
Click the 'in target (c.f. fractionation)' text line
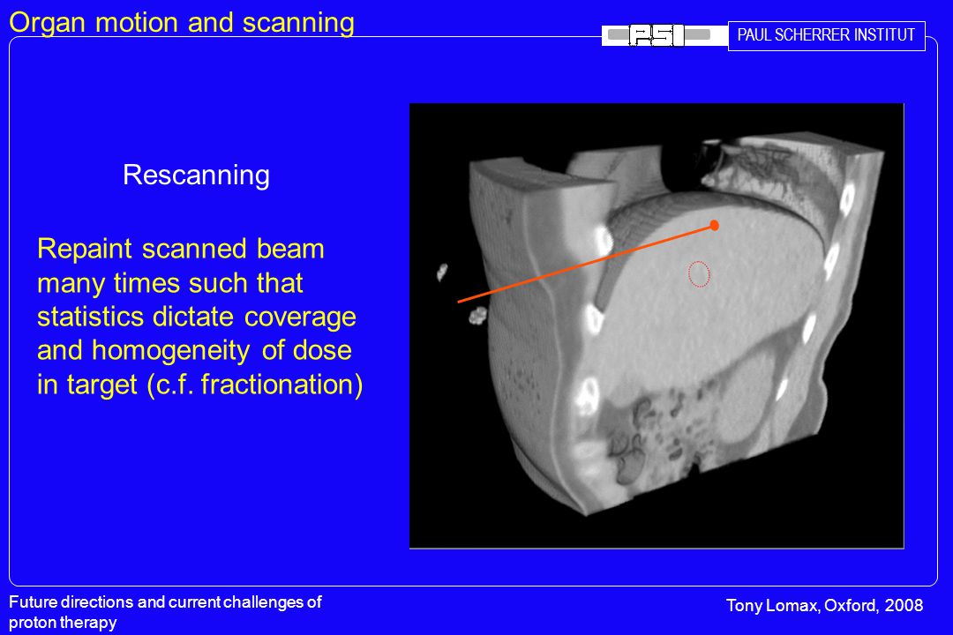pyautogui.click(x=200, y=385)
